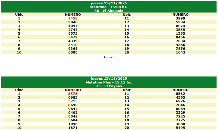Screen dimensions: 218x130
Task: Select number 1871 in Matutina Plus
Action: coord(73,128)
